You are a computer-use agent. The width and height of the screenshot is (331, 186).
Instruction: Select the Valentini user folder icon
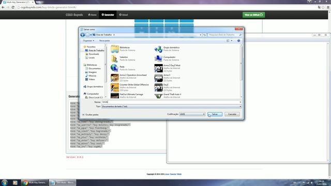pos(115,58)
